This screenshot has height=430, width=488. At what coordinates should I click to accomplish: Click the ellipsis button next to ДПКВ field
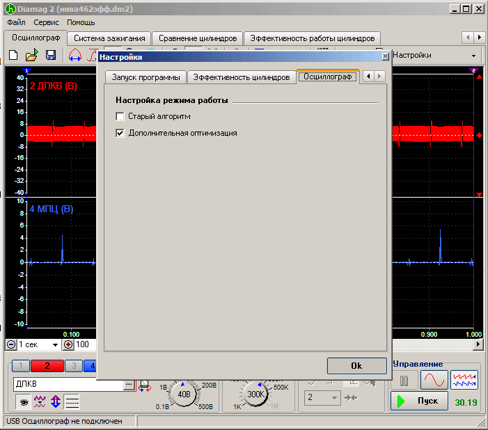coord(129,384)
